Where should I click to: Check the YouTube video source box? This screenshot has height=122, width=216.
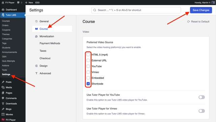(88, 66)
